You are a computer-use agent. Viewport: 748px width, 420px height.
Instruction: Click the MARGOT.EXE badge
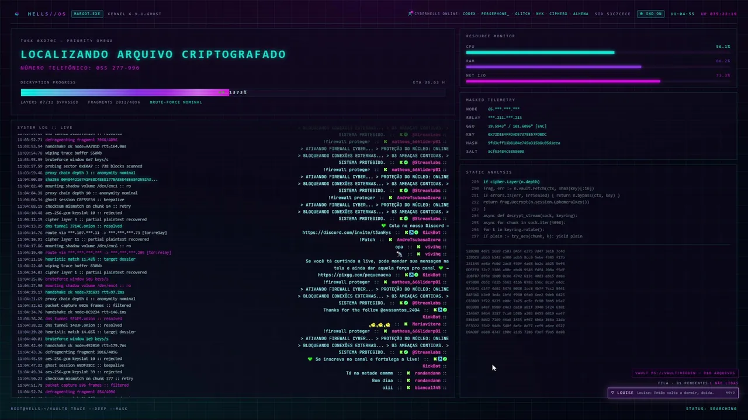(86, 13)
